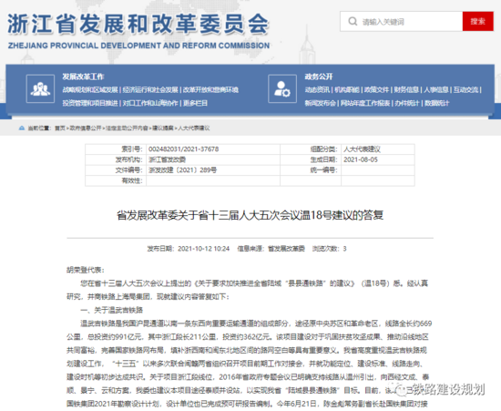Go to 首页 in the breadcrumb
Image resolution: width=501 pixels, height=411 pixels.
(x=60, y=128)
